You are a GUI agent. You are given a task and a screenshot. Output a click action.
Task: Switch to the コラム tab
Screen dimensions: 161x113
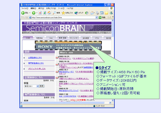[x=97, y=38]
